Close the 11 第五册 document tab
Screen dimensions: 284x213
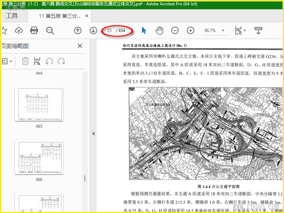pos(87,16)
